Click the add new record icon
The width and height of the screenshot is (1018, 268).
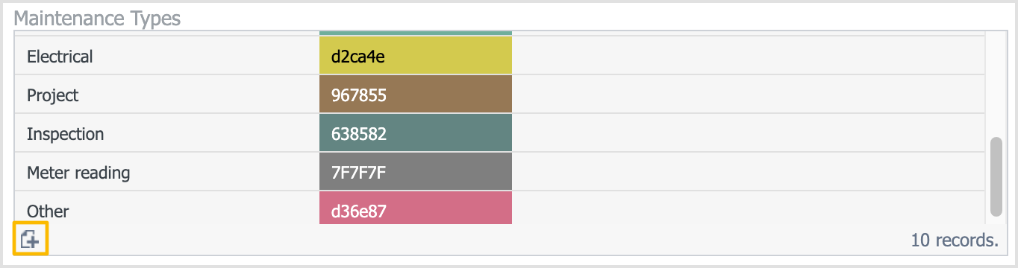pyautogui.click(x=31, y=239)
